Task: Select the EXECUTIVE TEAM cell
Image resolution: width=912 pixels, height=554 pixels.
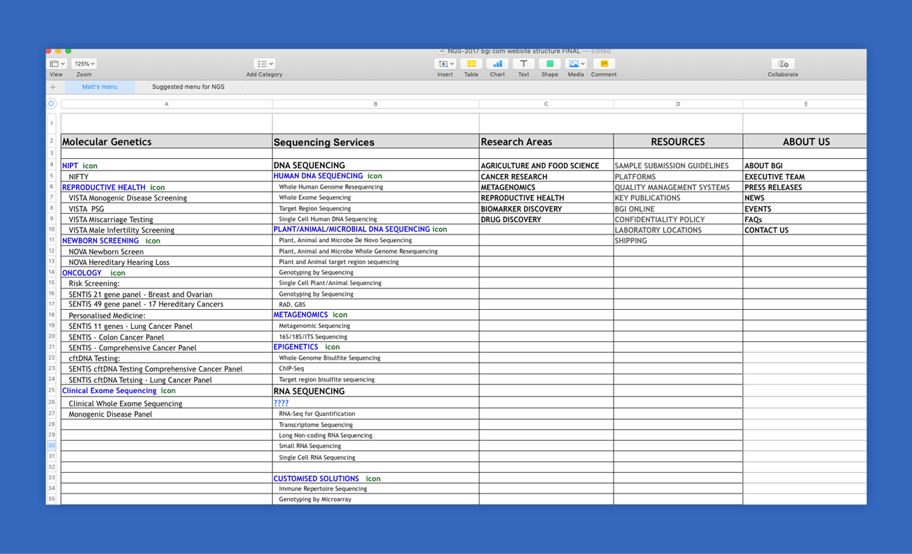Action: pyautogui.click(x=806, y=176)
